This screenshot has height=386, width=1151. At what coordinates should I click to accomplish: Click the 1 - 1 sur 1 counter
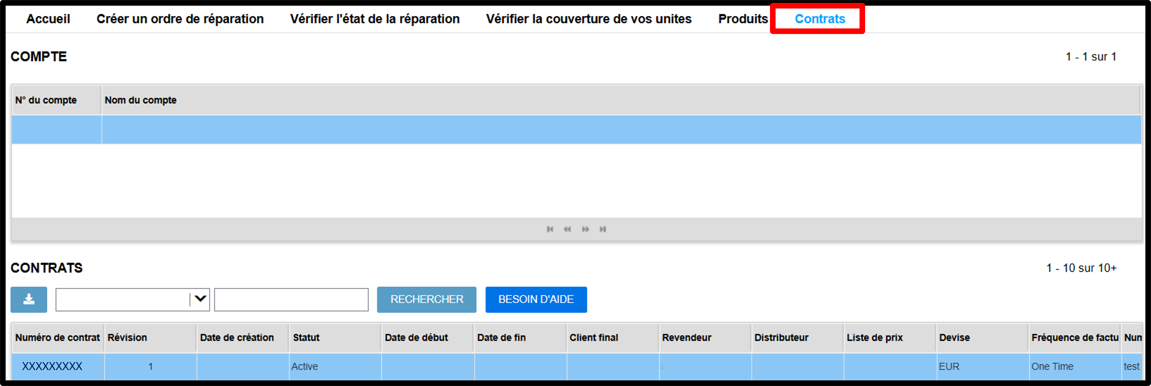[1091, 57]
